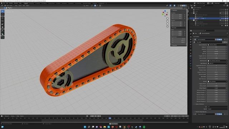Open the Render properties tab
This screenshot has height=129, width=229.
191,37
